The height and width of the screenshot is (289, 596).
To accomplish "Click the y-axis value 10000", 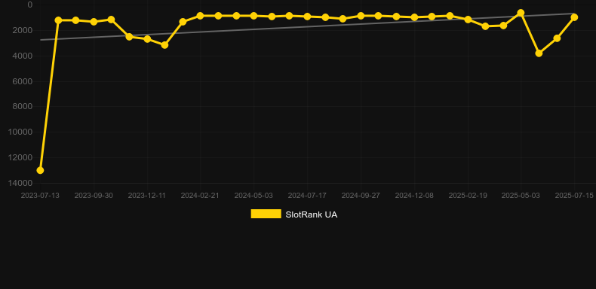I will coord(20,132).
